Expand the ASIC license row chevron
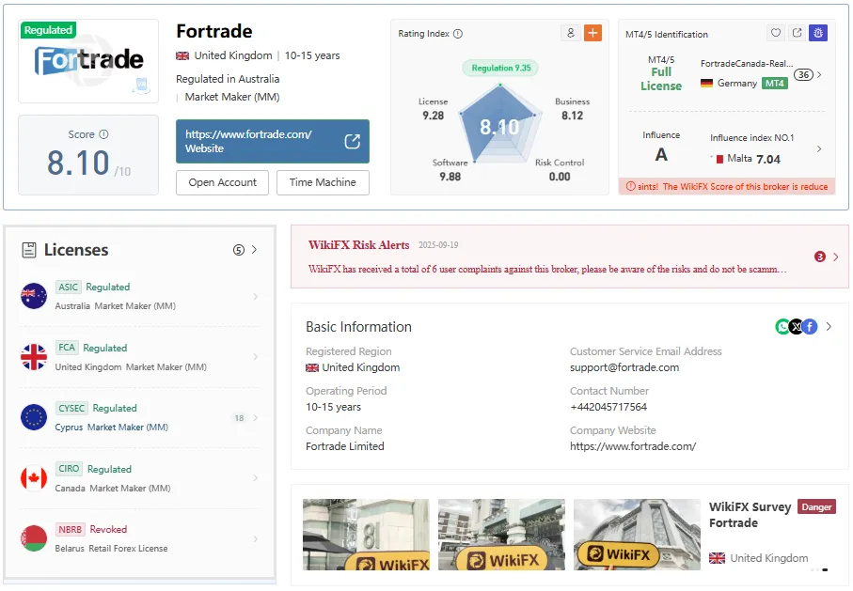This screenshot has width=853, height=591. tap(255, 296)
